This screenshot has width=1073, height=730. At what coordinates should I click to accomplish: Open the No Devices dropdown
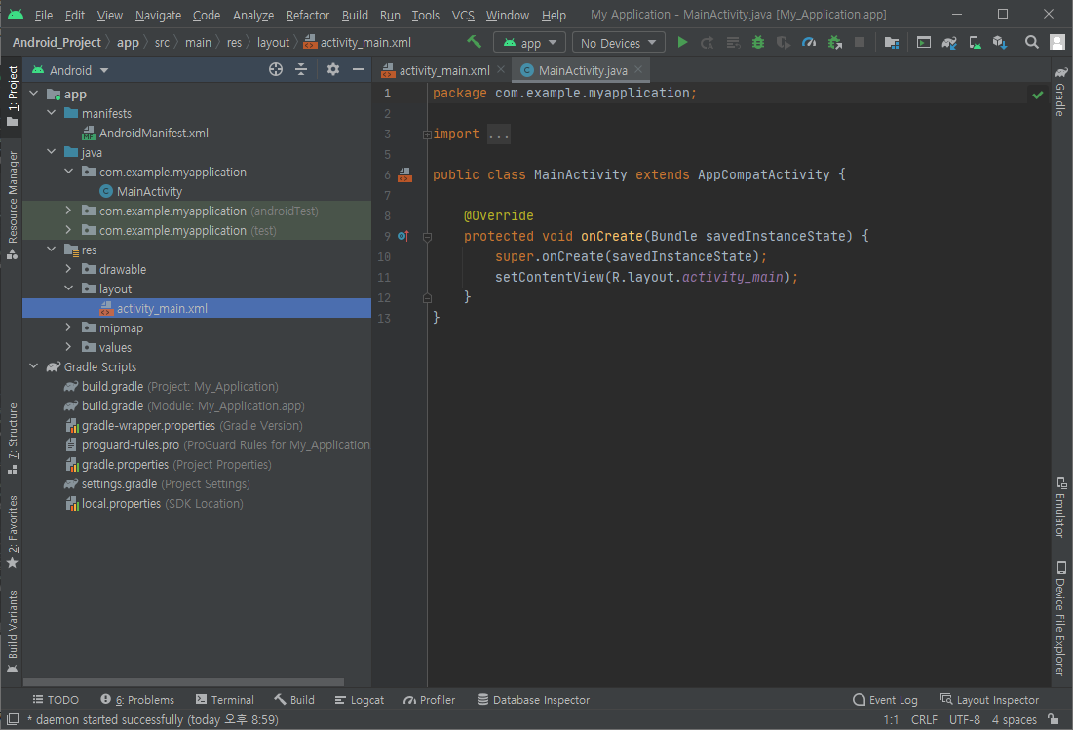pos(618,43)
